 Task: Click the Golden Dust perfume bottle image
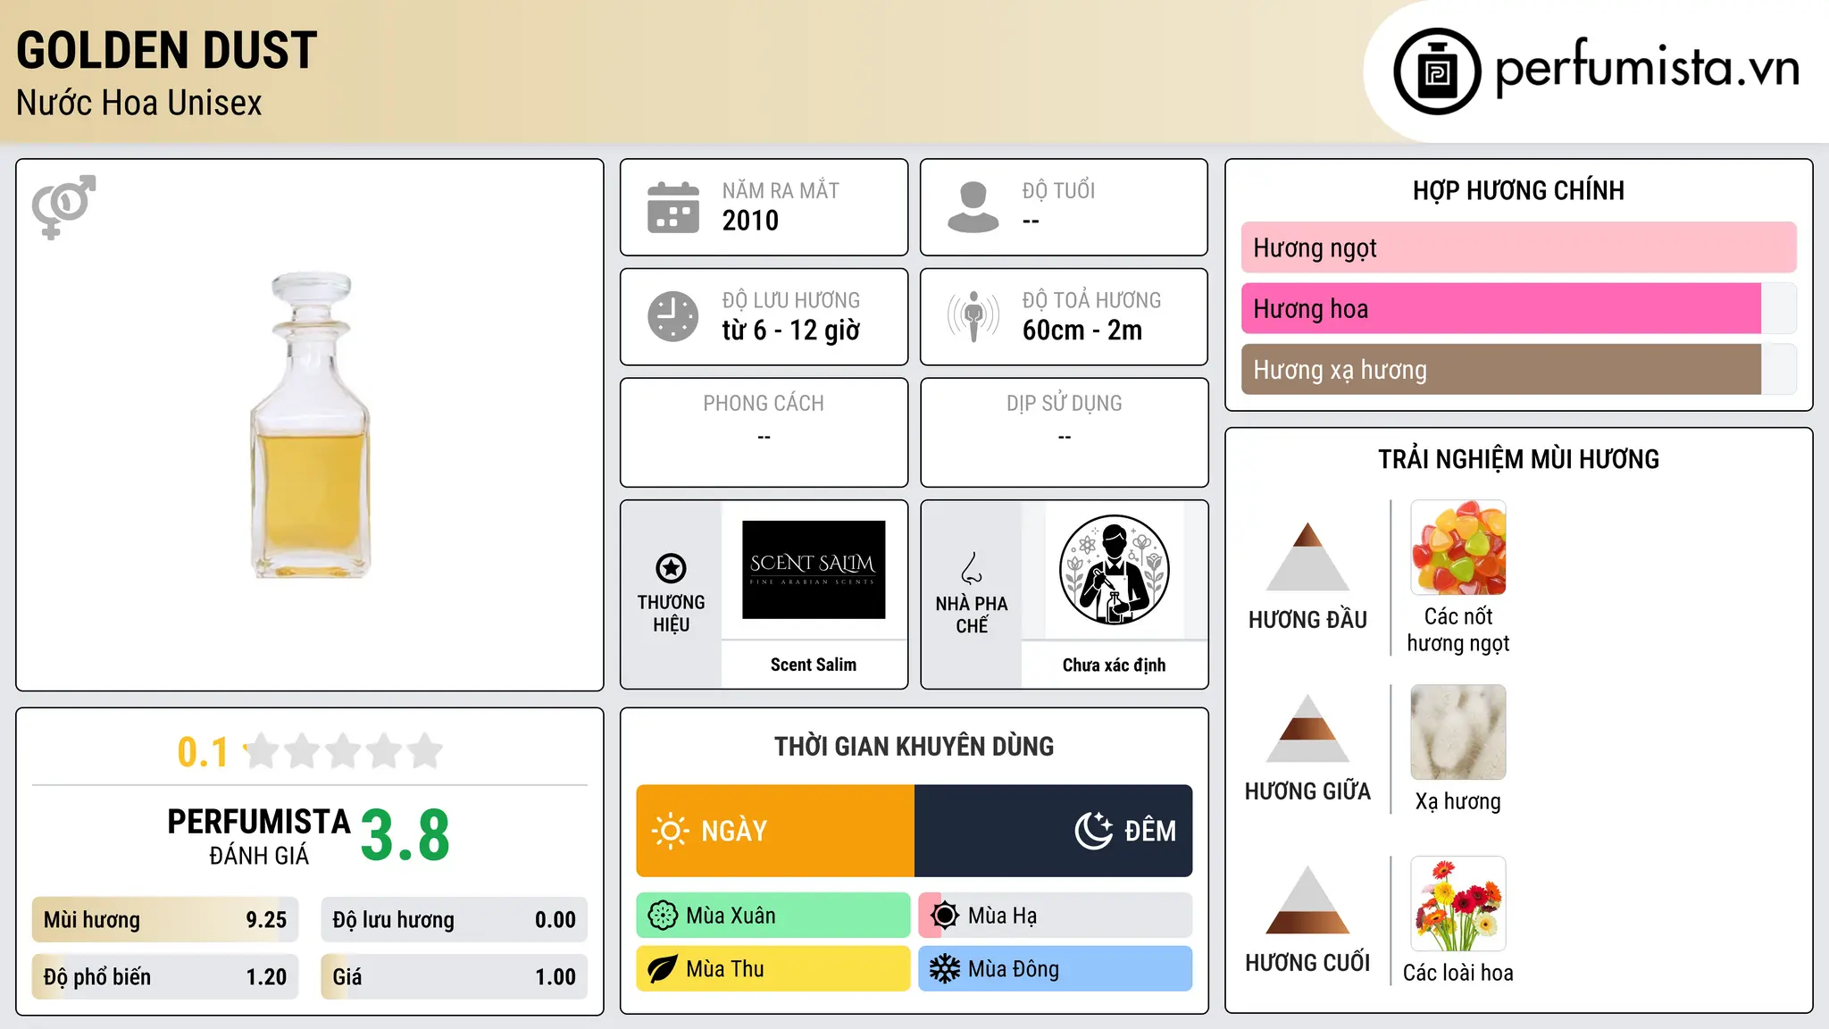pos(310,425)
